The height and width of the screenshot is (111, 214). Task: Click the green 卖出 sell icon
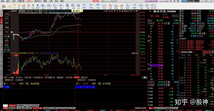33,6
